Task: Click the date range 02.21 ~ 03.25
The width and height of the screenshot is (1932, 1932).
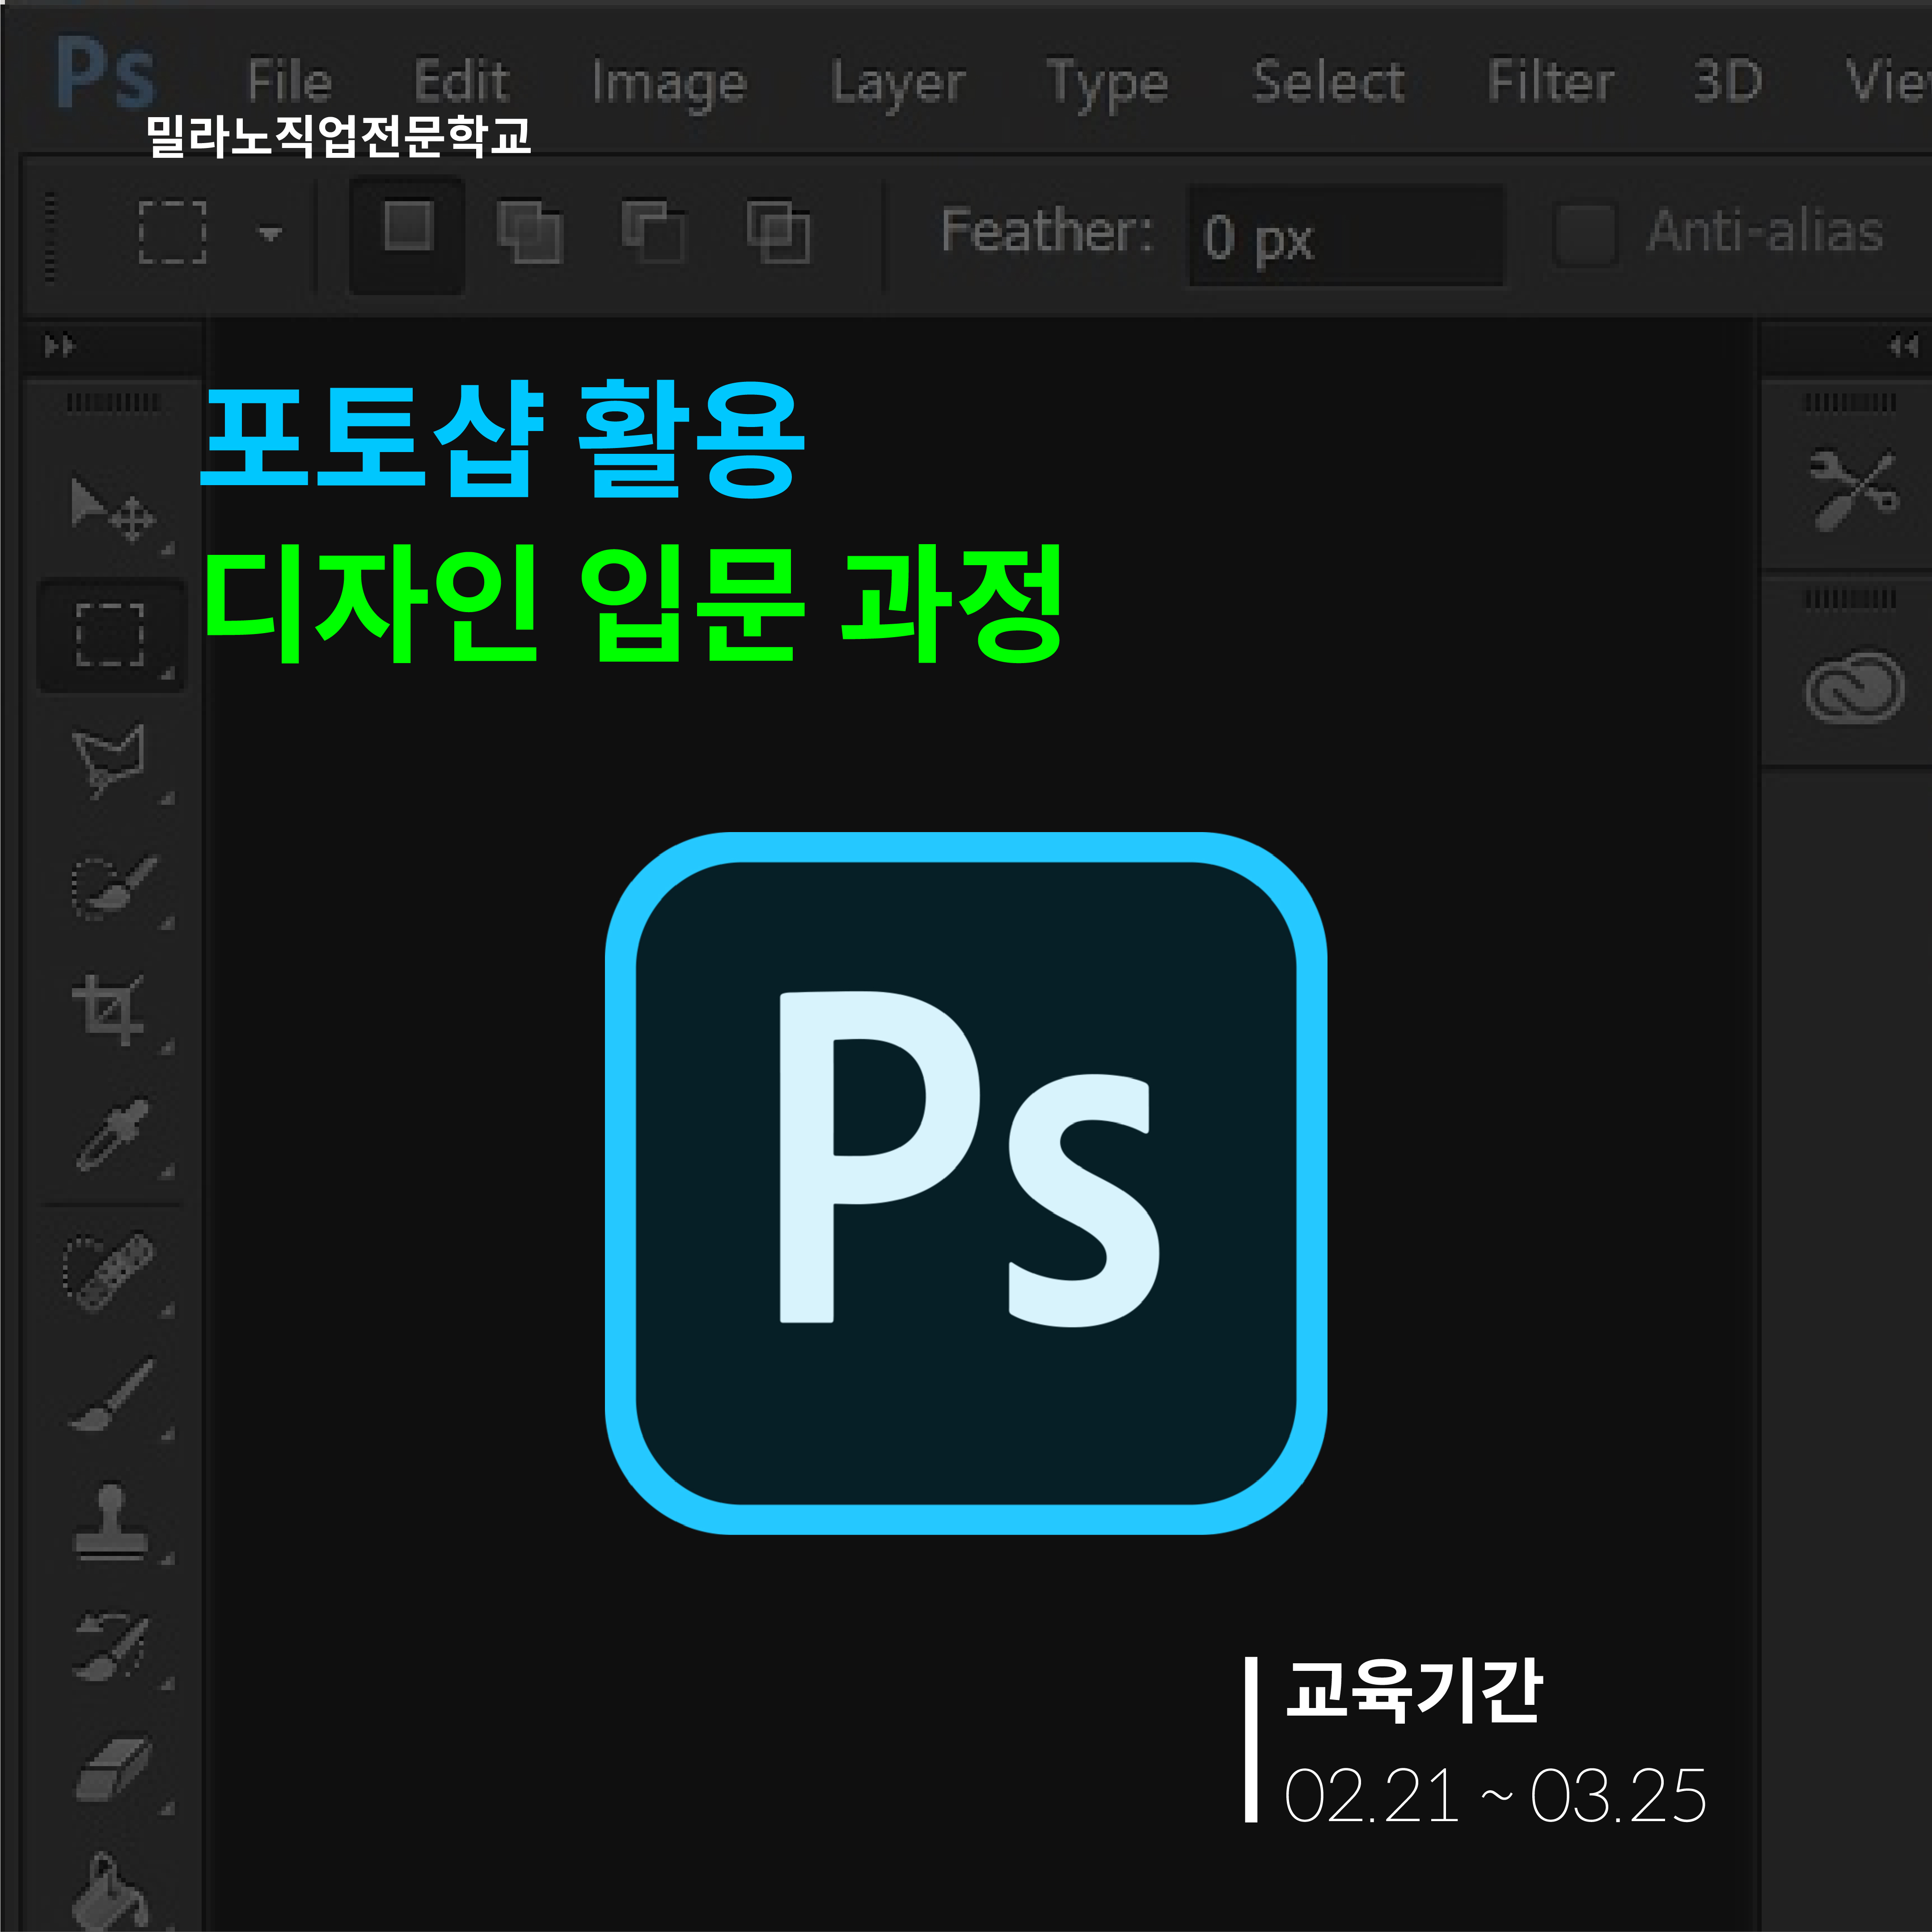Action: tap(1495, 1797)
